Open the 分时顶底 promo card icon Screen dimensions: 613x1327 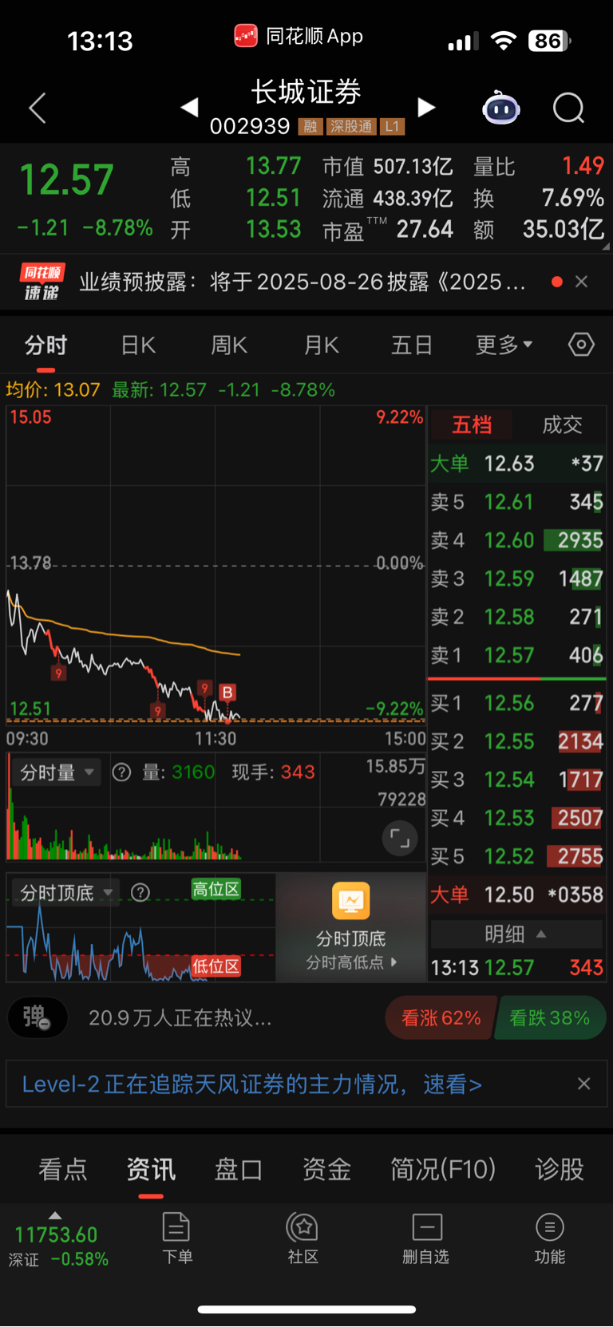351,901
